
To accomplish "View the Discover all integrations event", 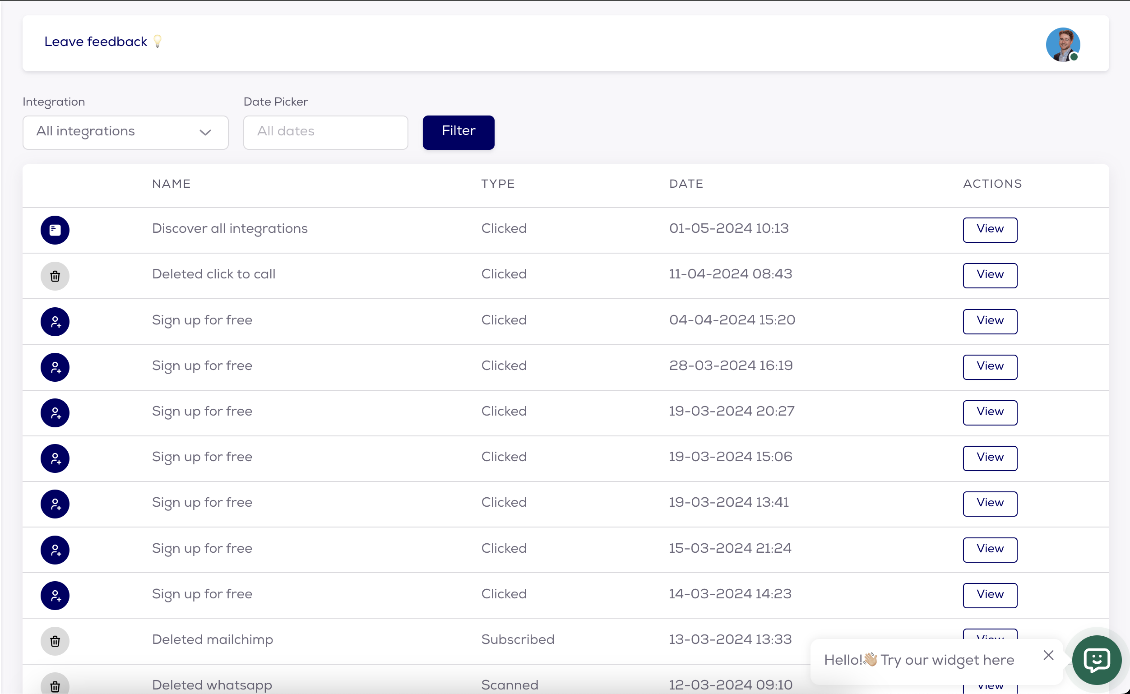I will pos(990,230).
